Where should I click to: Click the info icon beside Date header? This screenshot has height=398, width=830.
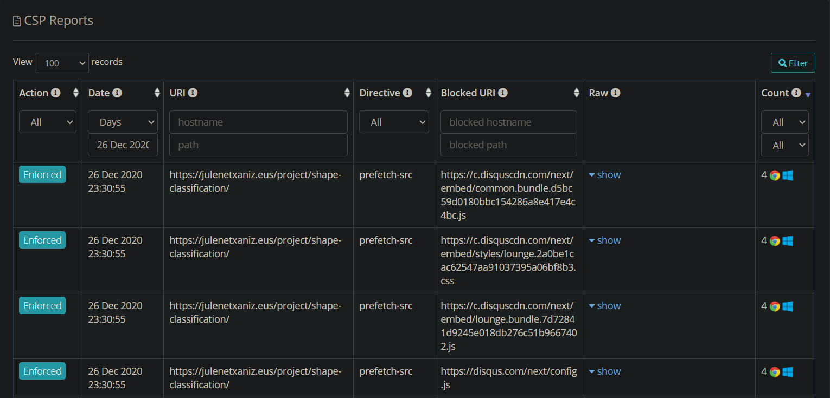(x=117, y=93)
